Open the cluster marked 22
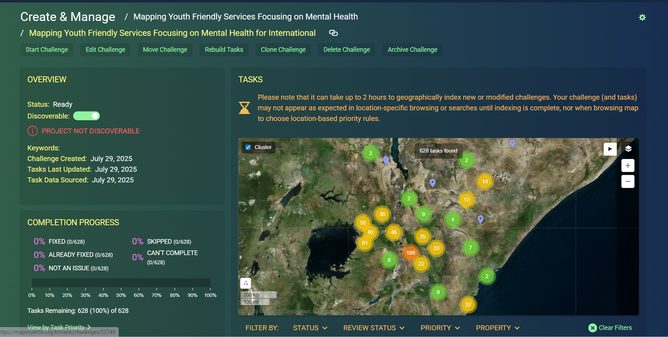Viewport: 668px width, 337px height. click(x=421, y=264)
